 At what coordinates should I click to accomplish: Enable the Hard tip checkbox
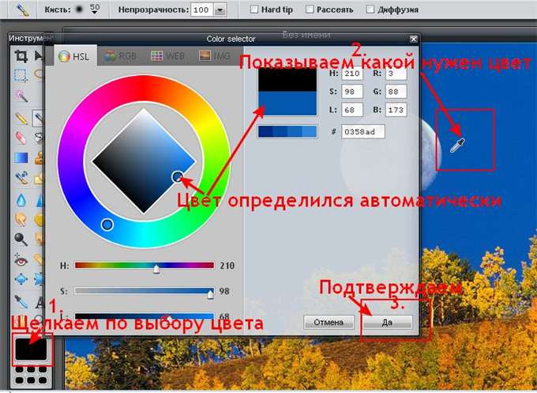254,10
